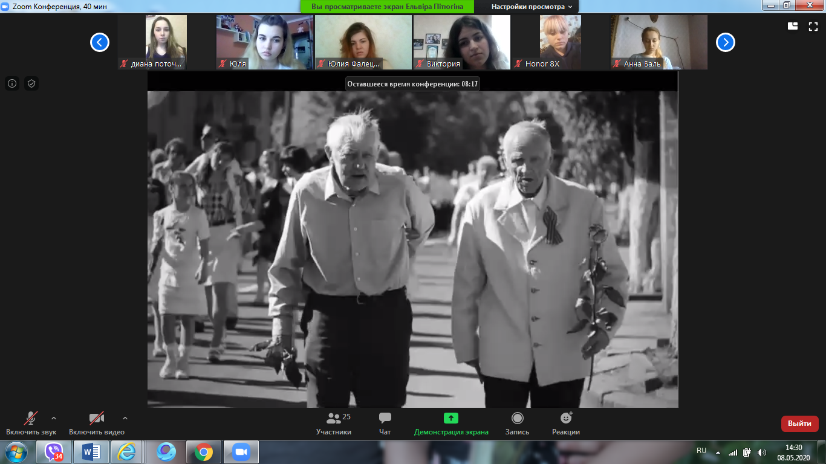This screenshot has height=464, width=826.
Task: Open Viber from the taskbar
Action: (x=54, y=452)
